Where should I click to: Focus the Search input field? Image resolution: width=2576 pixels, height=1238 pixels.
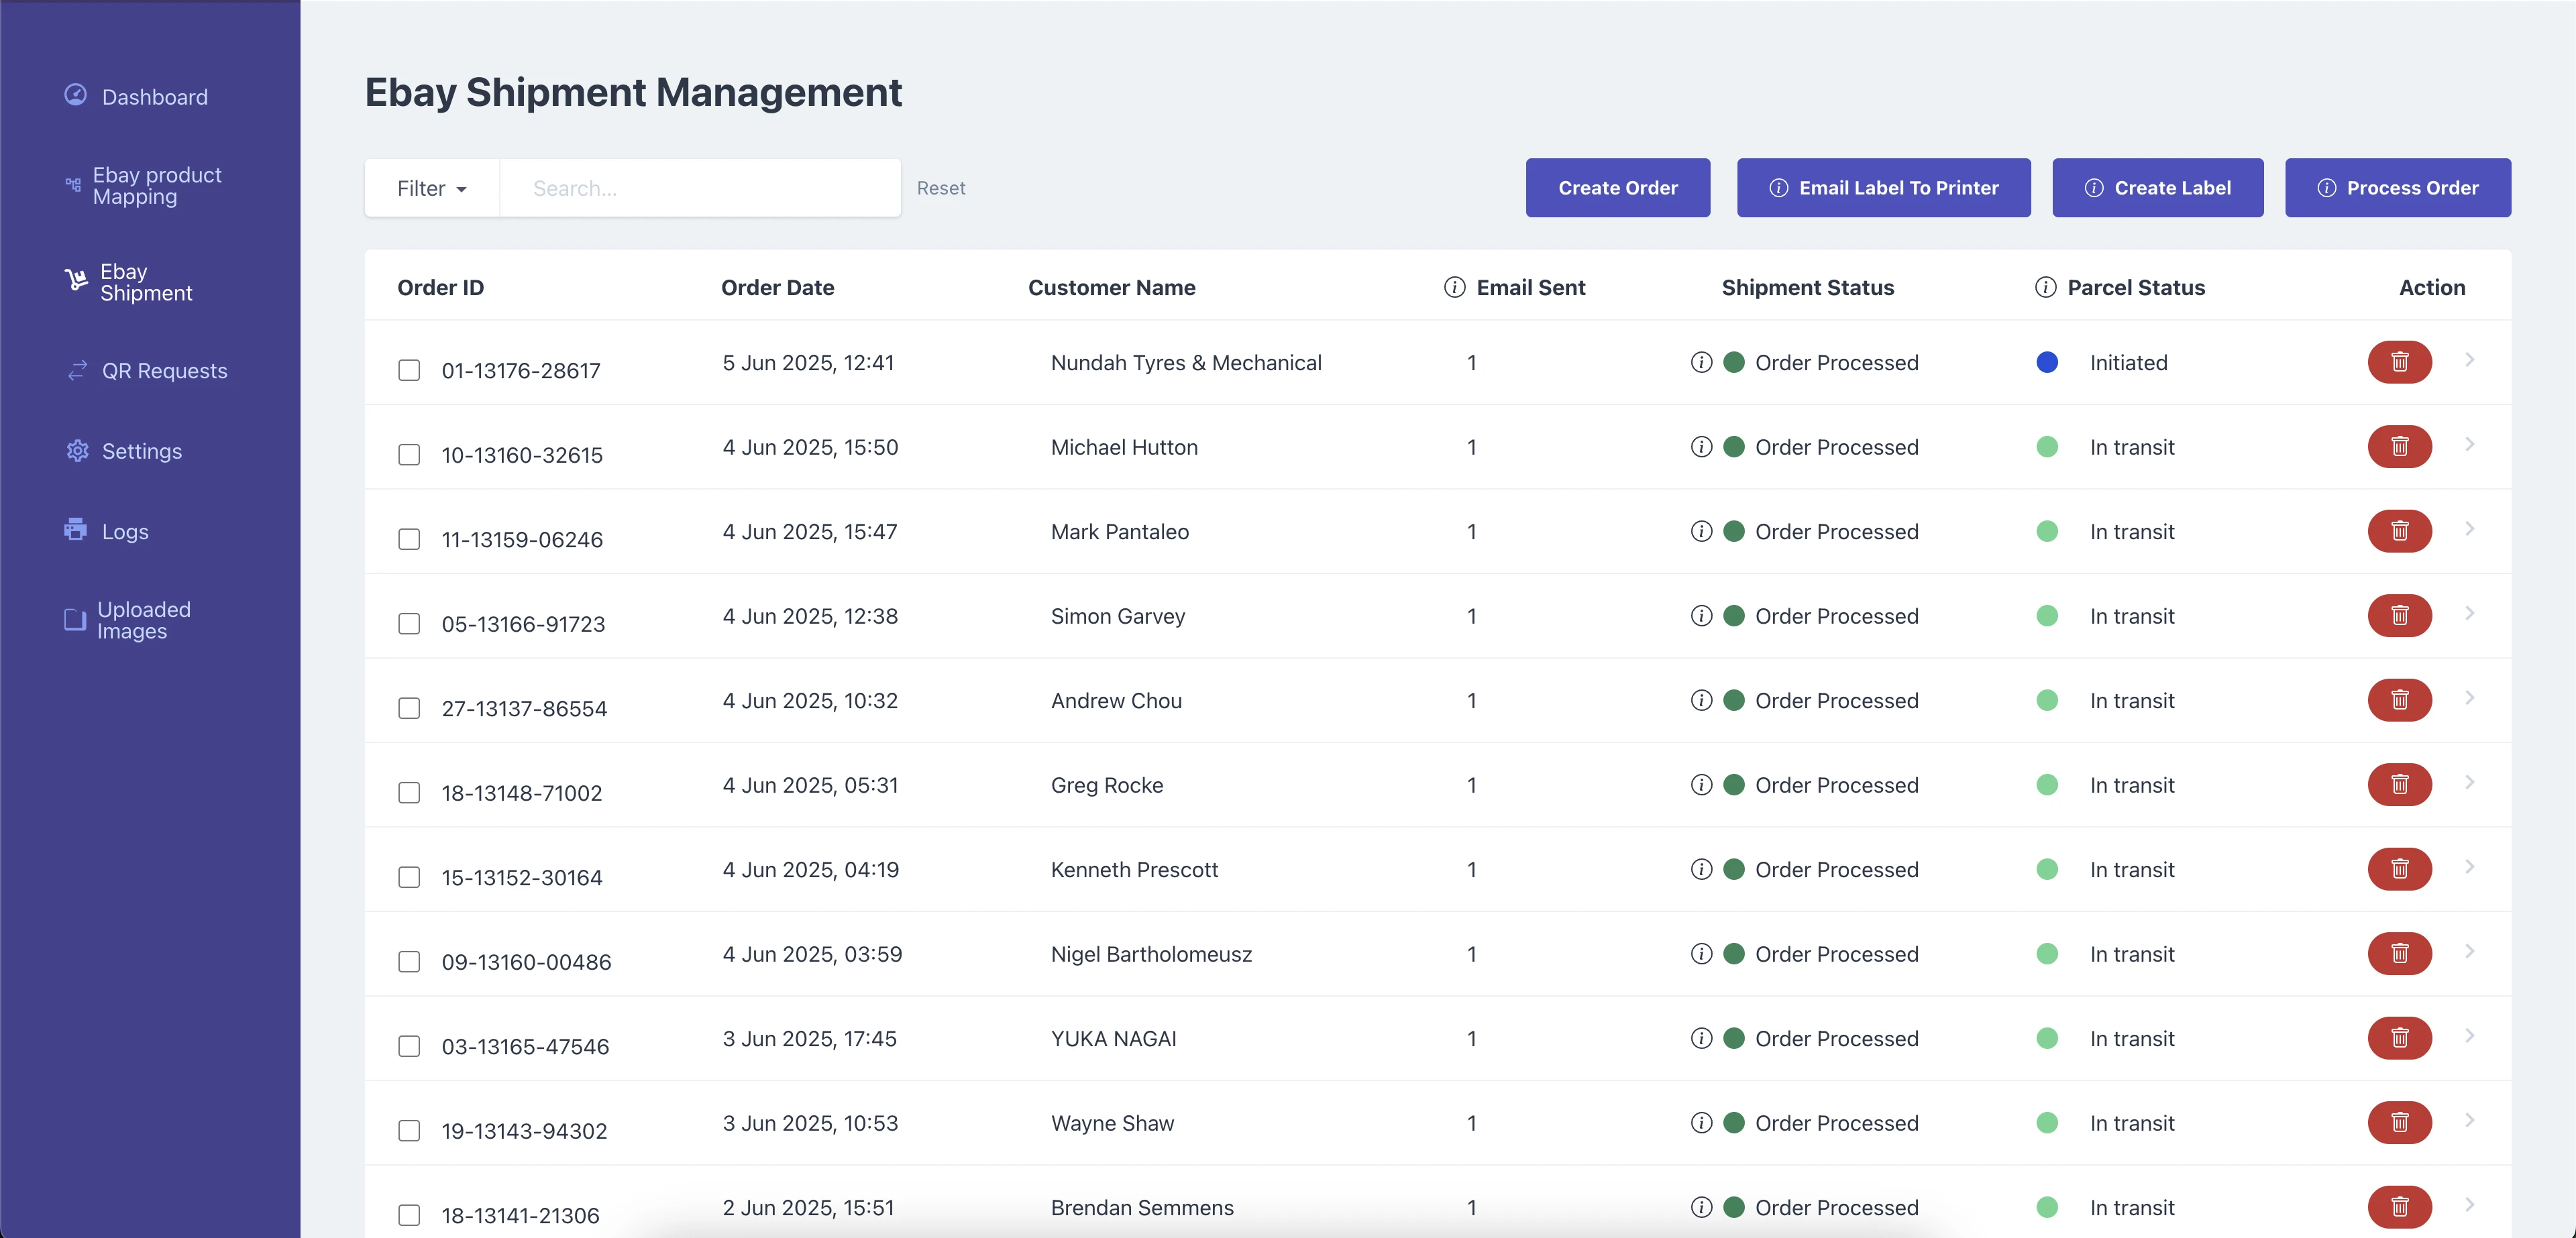coord(700,188)
